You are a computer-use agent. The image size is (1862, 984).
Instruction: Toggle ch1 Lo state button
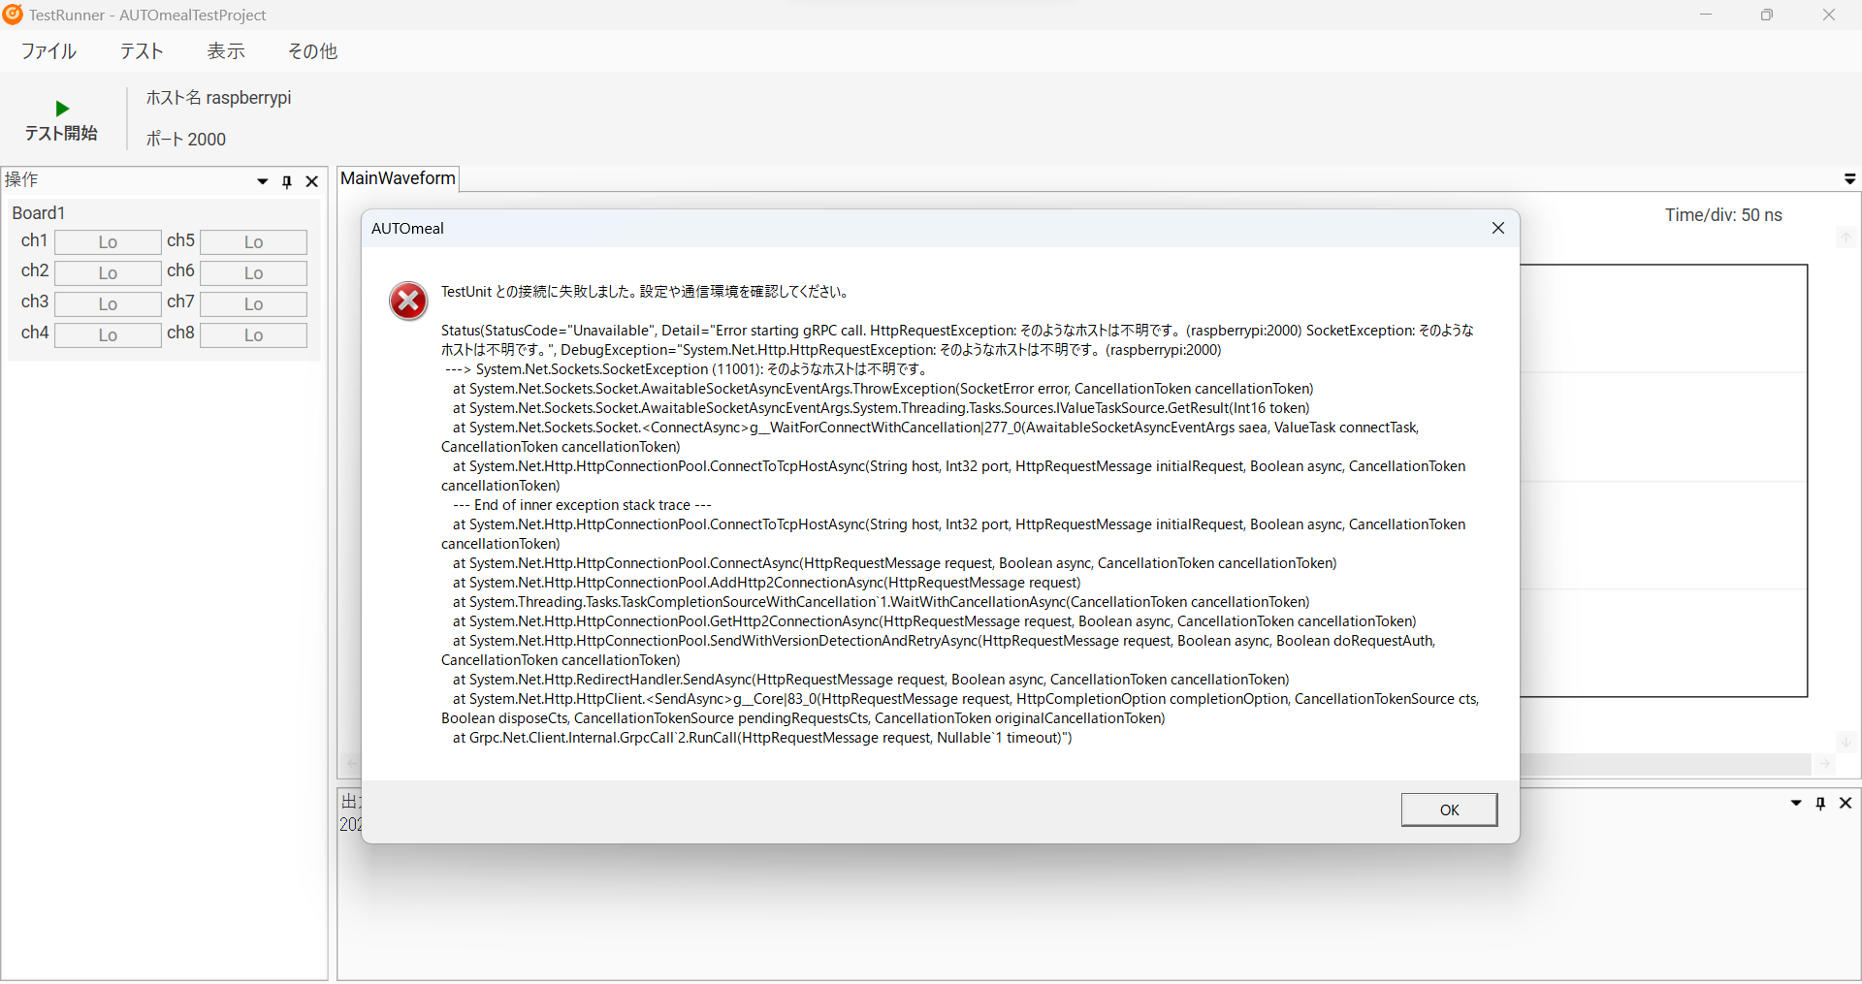tap(108, 242)
